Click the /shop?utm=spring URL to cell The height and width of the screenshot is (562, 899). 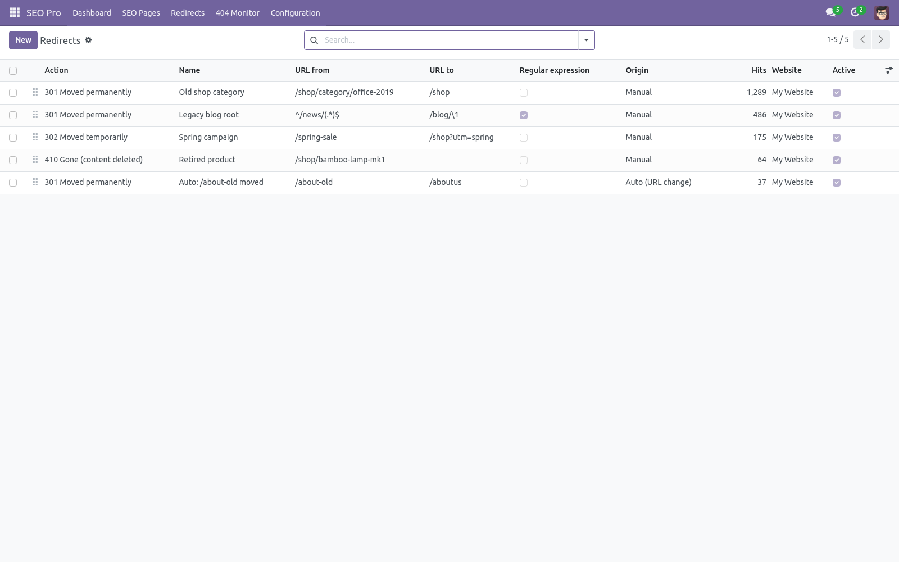461,137
